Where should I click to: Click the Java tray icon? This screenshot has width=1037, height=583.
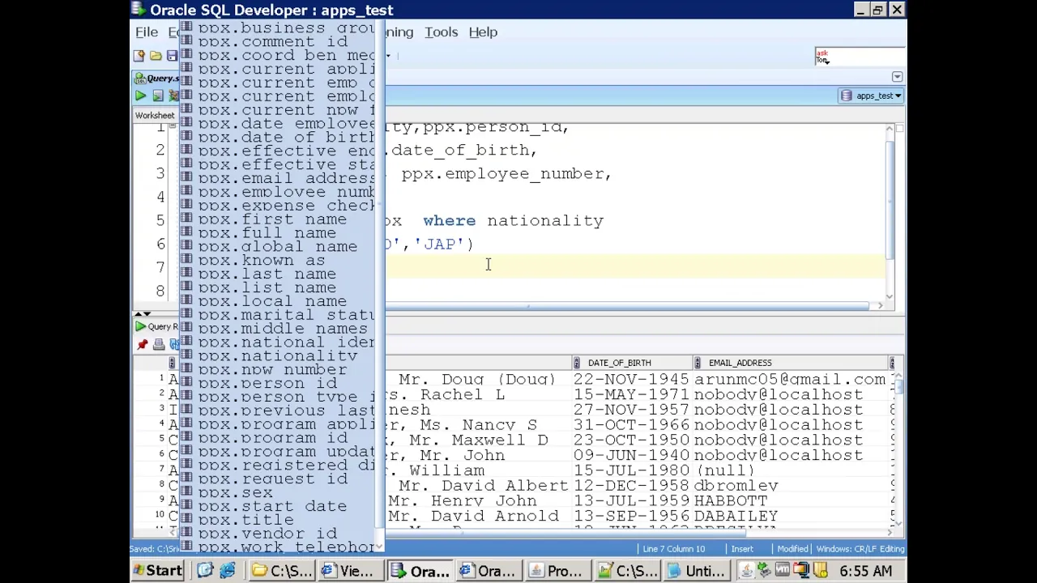click(747, 571)
